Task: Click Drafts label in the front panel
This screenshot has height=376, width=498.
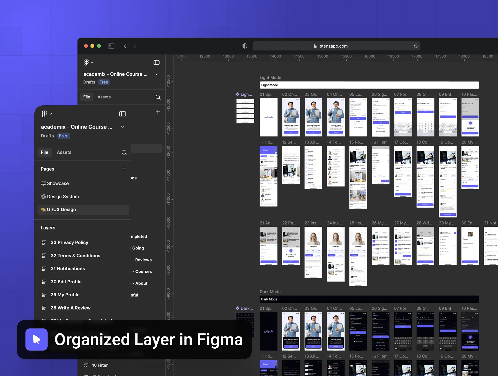Action: 47,136
